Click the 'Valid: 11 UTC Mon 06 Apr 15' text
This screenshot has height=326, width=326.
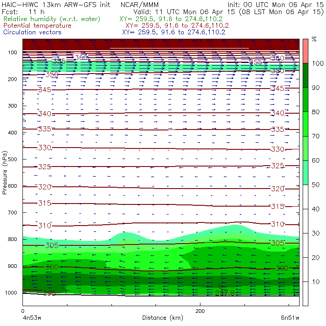click(185, 12)
